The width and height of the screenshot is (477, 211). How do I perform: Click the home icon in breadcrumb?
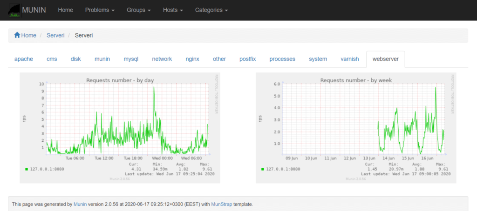[x=17, y=35]
